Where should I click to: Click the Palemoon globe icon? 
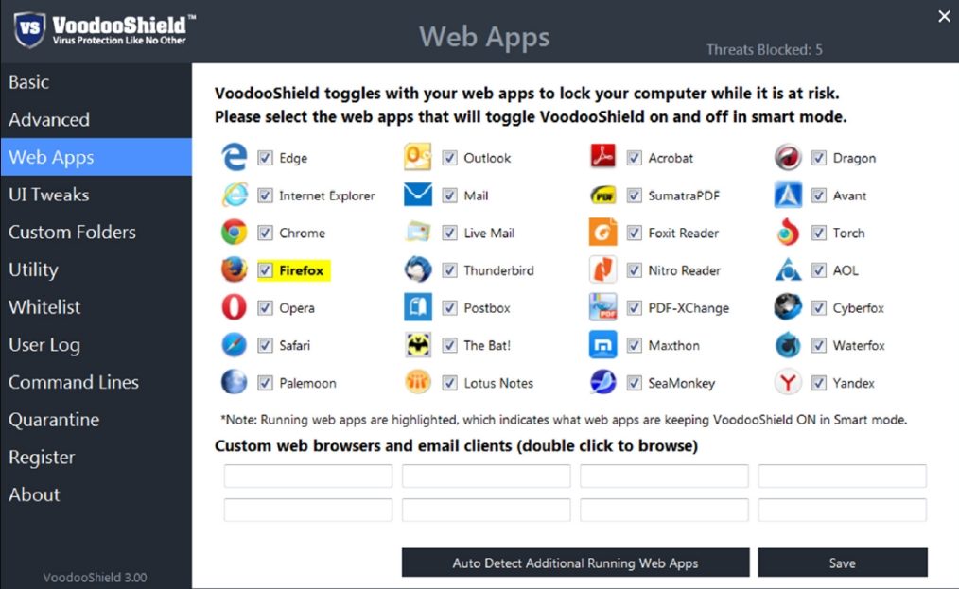[235, 382]
